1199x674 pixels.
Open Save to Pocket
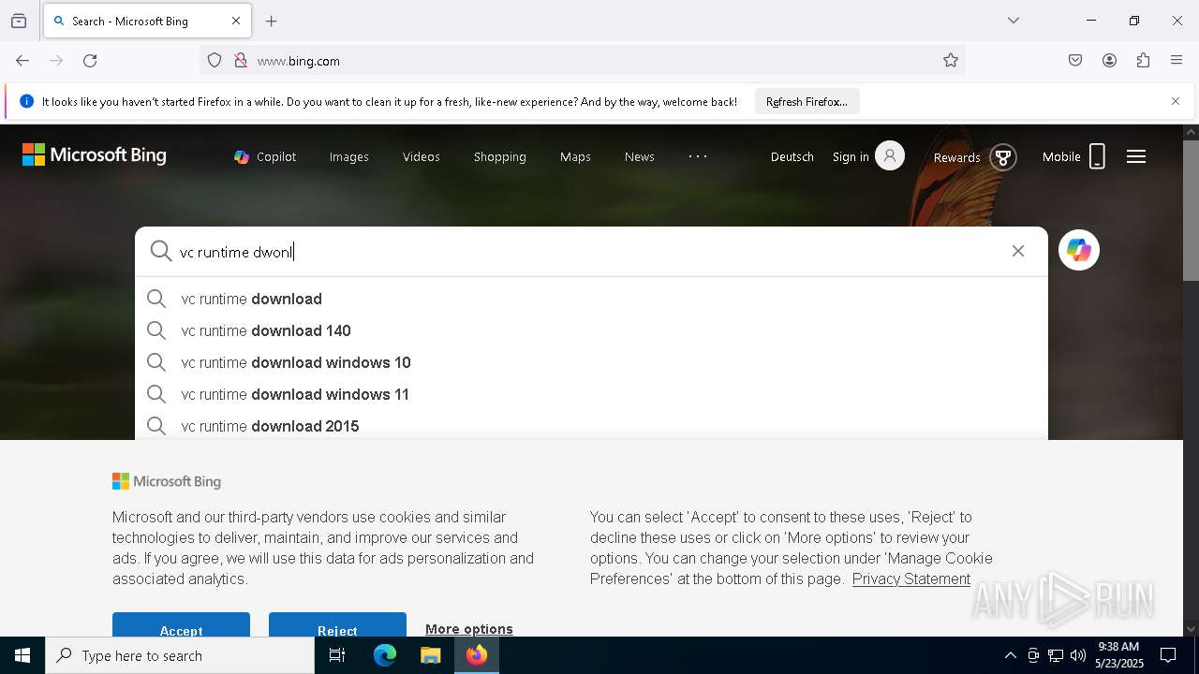1075,61
